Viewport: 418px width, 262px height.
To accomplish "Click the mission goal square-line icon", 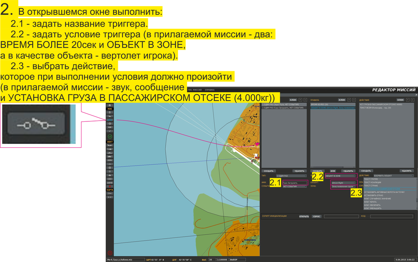I will tap(110, 123).
